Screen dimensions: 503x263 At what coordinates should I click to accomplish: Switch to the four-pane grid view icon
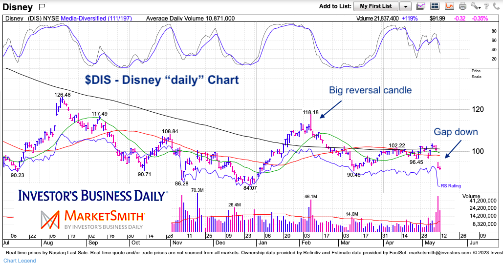tap(435, 6)
